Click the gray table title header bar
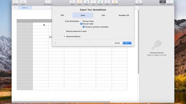Viewport: 186px width, 104px height. point(34,21)
